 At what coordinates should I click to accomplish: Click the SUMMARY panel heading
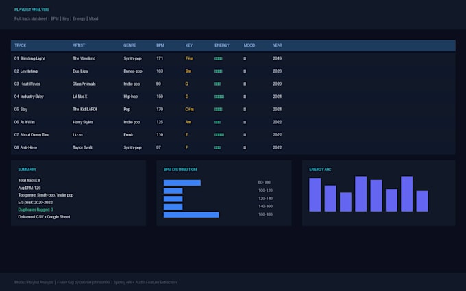tap(27, 170)
